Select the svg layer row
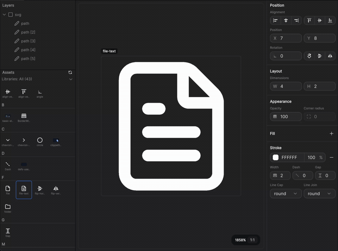Screen dimensions: 338x251 point(38,15)
